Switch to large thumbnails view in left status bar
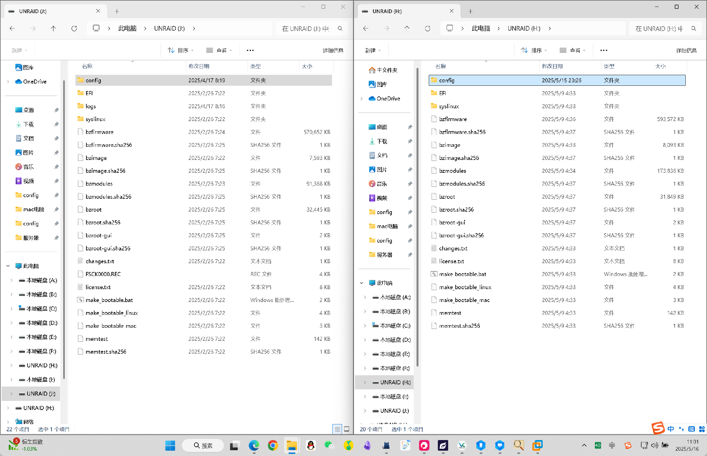Screen dimensions: 707x456 tap(346, 429)
